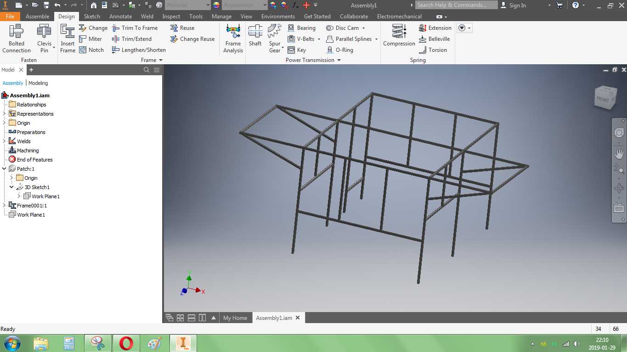Screen dimensions: 627x352
Task: Add a new browser panel tab
Action: (31, 70)
